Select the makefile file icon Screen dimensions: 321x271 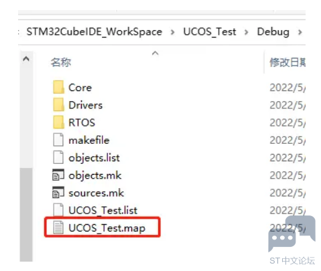58,140
